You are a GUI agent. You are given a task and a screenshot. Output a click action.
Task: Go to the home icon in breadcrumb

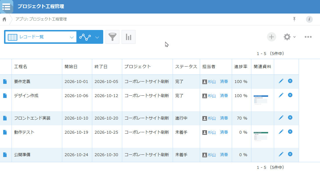coord(4,19)
